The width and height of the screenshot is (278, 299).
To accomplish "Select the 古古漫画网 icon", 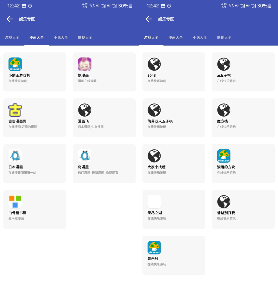I will 15,110.
